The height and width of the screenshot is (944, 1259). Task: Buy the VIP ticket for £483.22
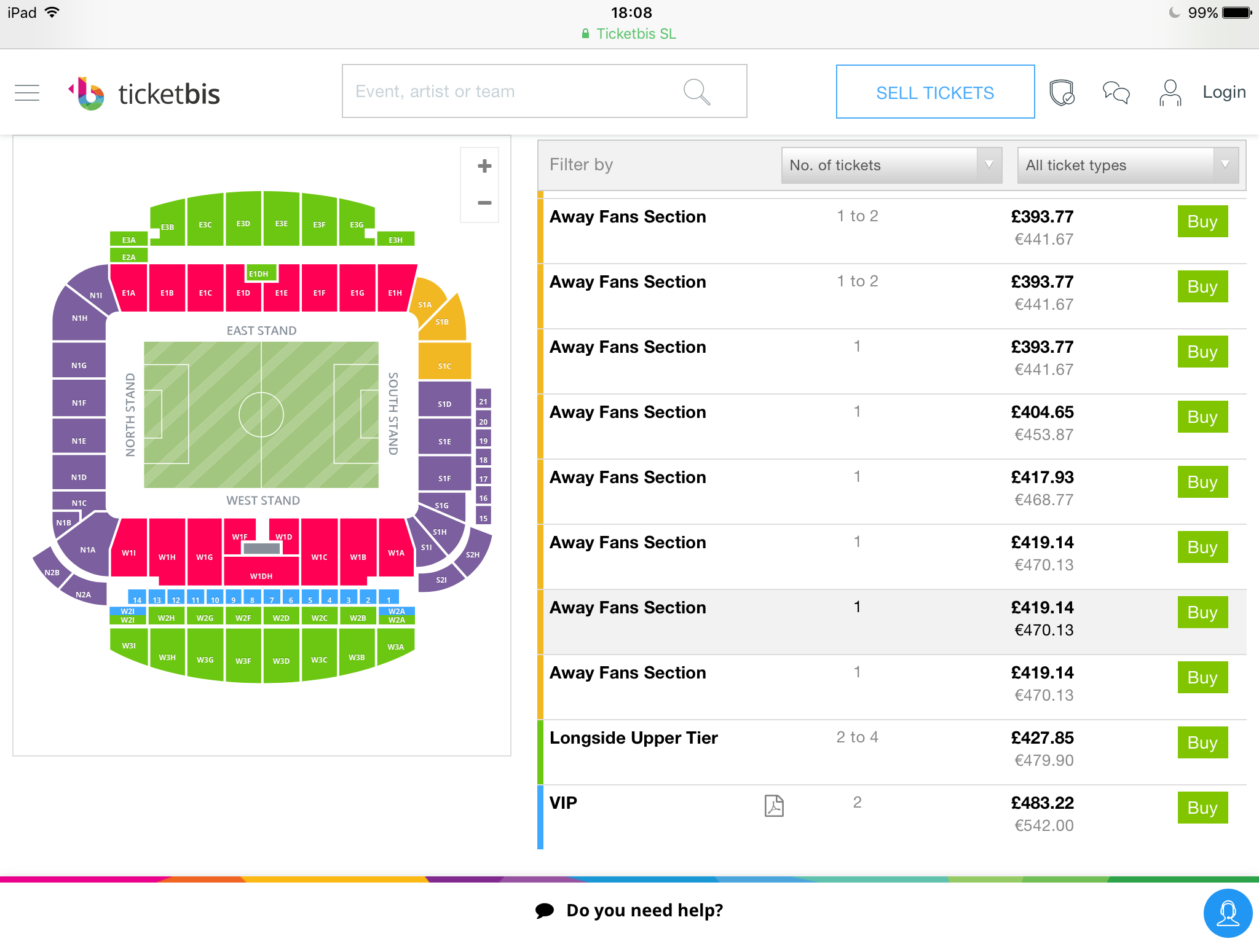[1202, 808]
